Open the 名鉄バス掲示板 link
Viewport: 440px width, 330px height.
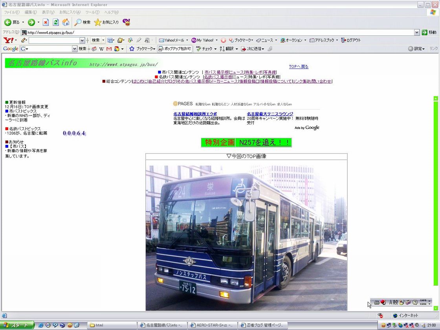218,77
